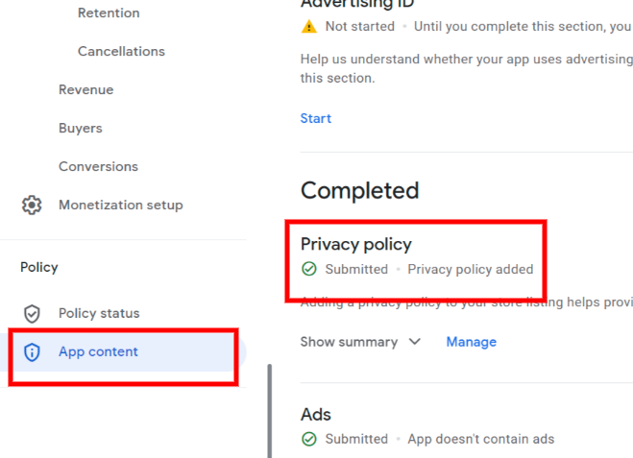
Task: Click the App content shield icon
Action: pos(32,352)
